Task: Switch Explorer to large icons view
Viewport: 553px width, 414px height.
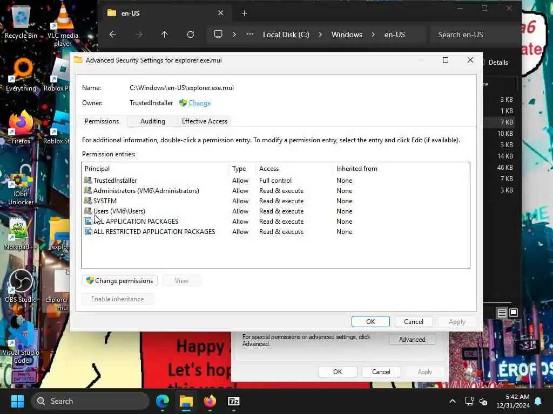Action: (x=514, y=313)
